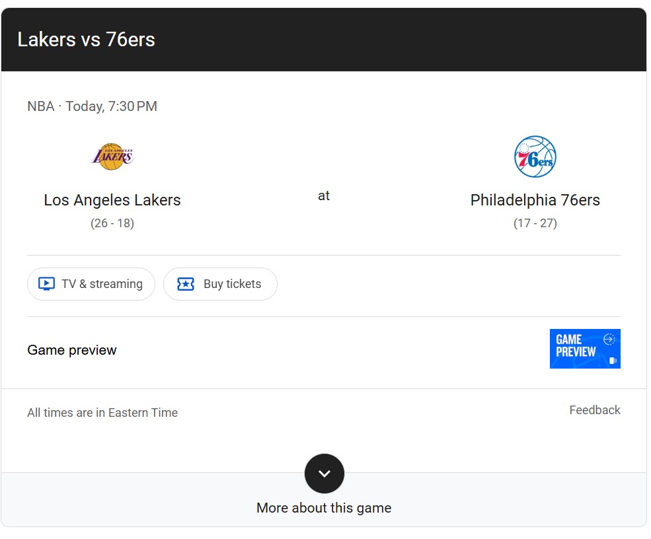Expand with the down chevron circle
The height and width of the screenshot is (539, 651).
pyautogui.click(x=324, y=474)
